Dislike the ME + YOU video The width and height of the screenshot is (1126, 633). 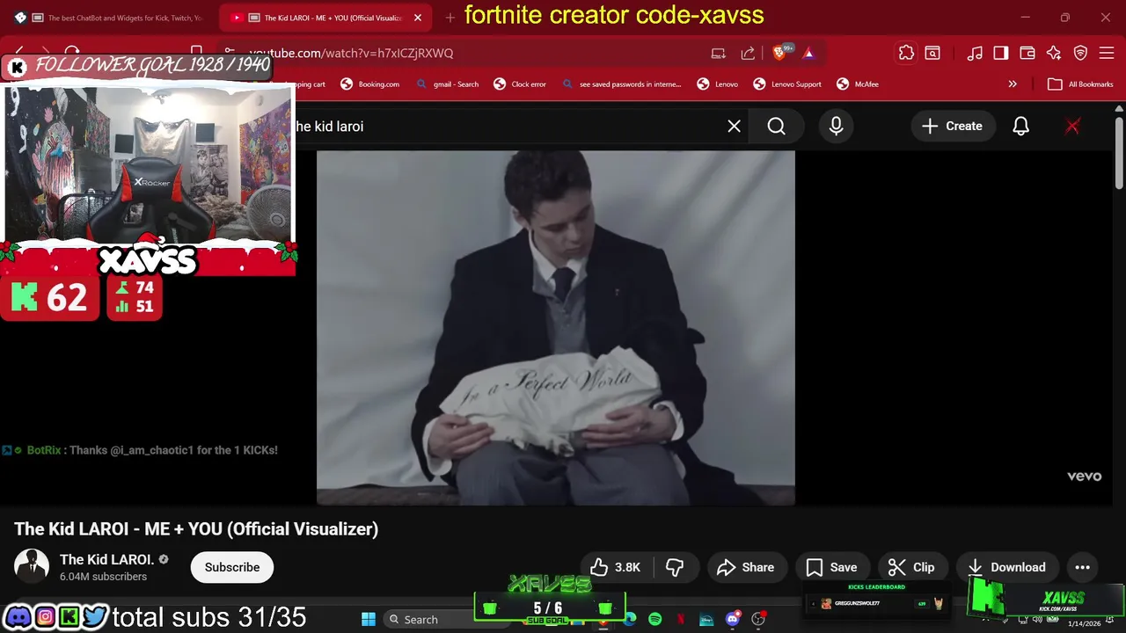coord(675,567)
